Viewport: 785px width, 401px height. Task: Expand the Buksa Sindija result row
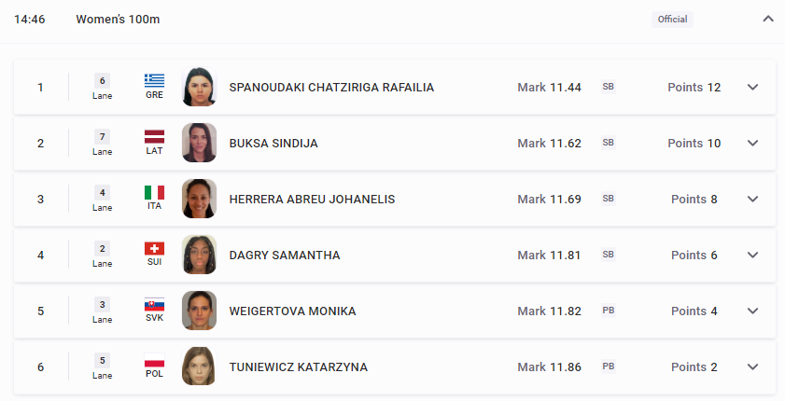(752, 143)
